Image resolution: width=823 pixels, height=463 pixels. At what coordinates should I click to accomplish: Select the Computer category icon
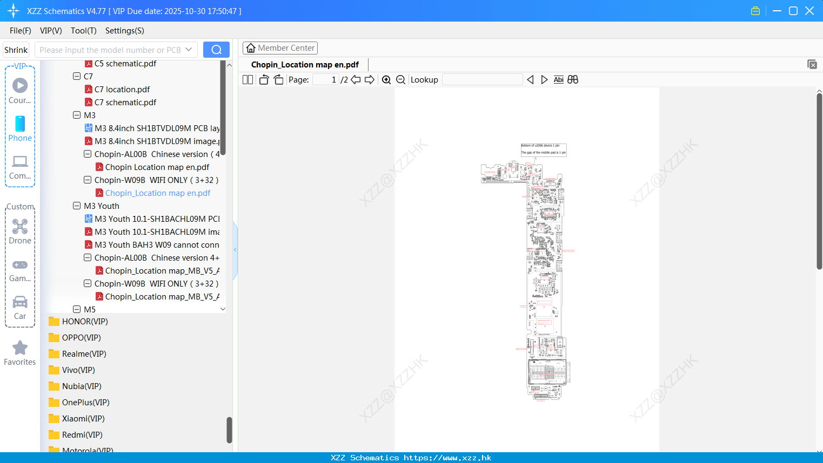pos(20,167)
